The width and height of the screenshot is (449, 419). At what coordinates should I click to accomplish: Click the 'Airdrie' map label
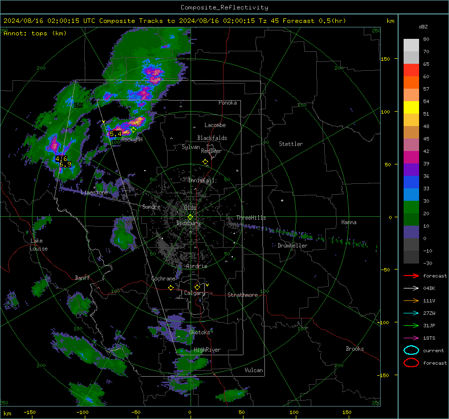coord(197,266)
